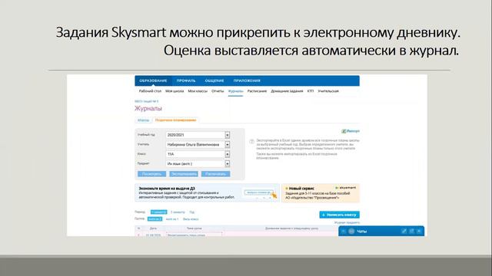Click the compose pencil icon in Чаты
Image resolution: width=492 pixels, height=276 pixels.
pyautogui.click(x=404, y=232)
